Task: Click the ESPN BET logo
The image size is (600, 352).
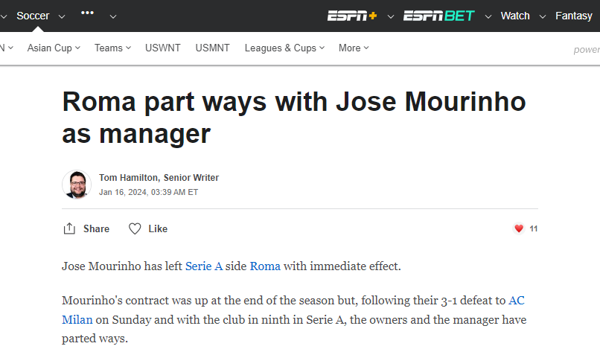Action: pos(438,16)
